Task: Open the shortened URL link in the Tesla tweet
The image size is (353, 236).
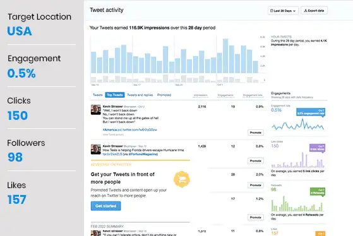Action: pos(112,154)
